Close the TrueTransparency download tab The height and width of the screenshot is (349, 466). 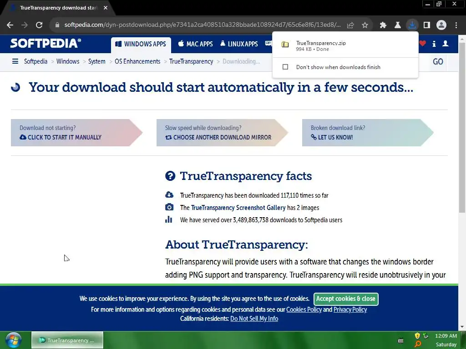tap(106, 8)
